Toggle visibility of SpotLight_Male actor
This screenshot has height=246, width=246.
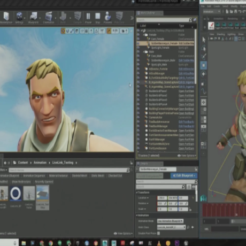[x=139, y=65]
